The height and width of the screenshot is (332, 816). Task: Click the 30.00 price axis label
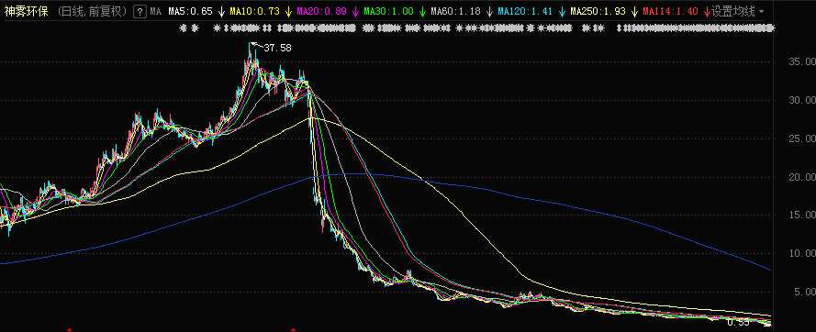point(802,100)
